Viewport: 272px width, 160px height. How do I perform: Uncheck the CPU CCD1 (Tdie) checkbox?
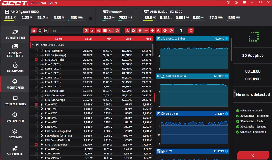pyautogui.click(x=36, y=60)
